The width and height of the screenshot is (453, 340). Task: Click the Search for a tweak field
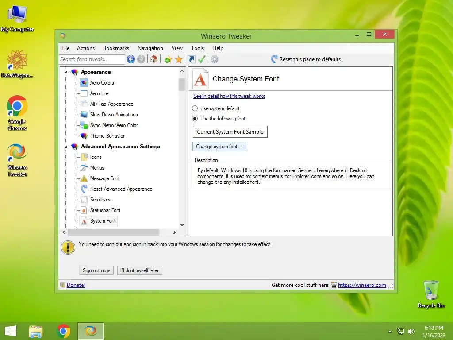click(92, 59)
